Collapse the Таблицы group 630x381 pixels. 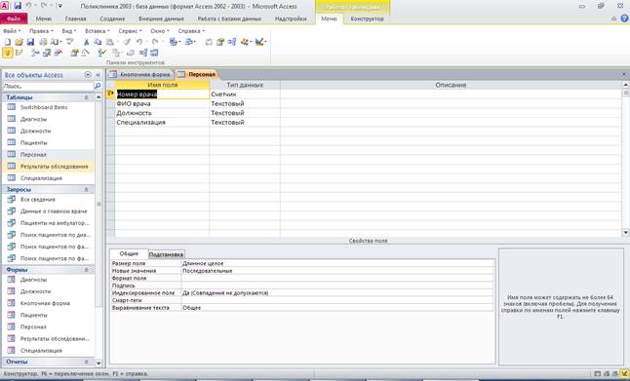(x=86, y=97)
